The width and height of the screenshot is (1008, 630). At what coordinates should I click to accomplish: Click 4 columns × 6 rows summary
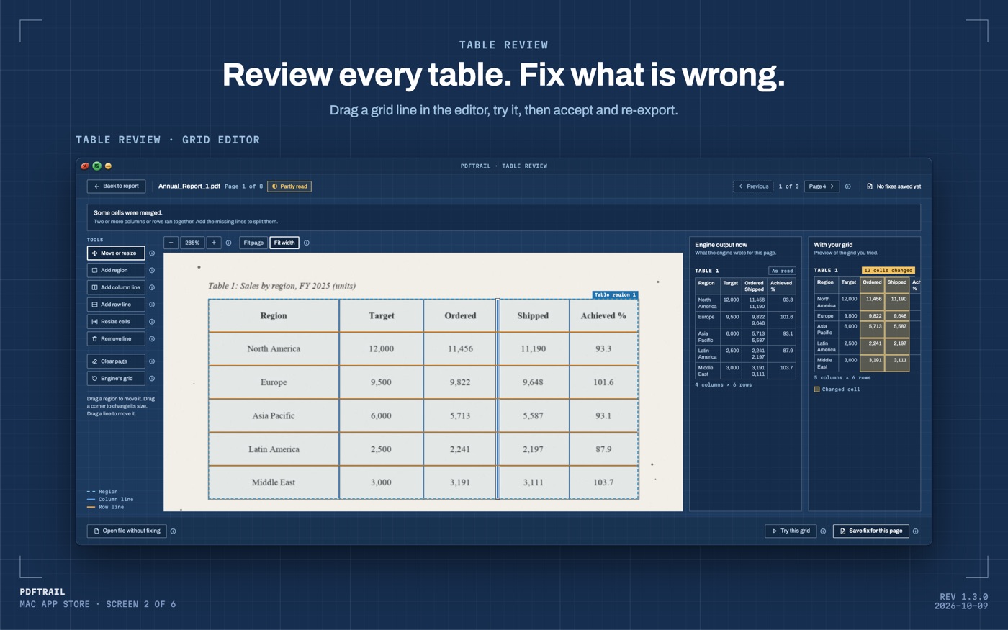coord(723,385)
